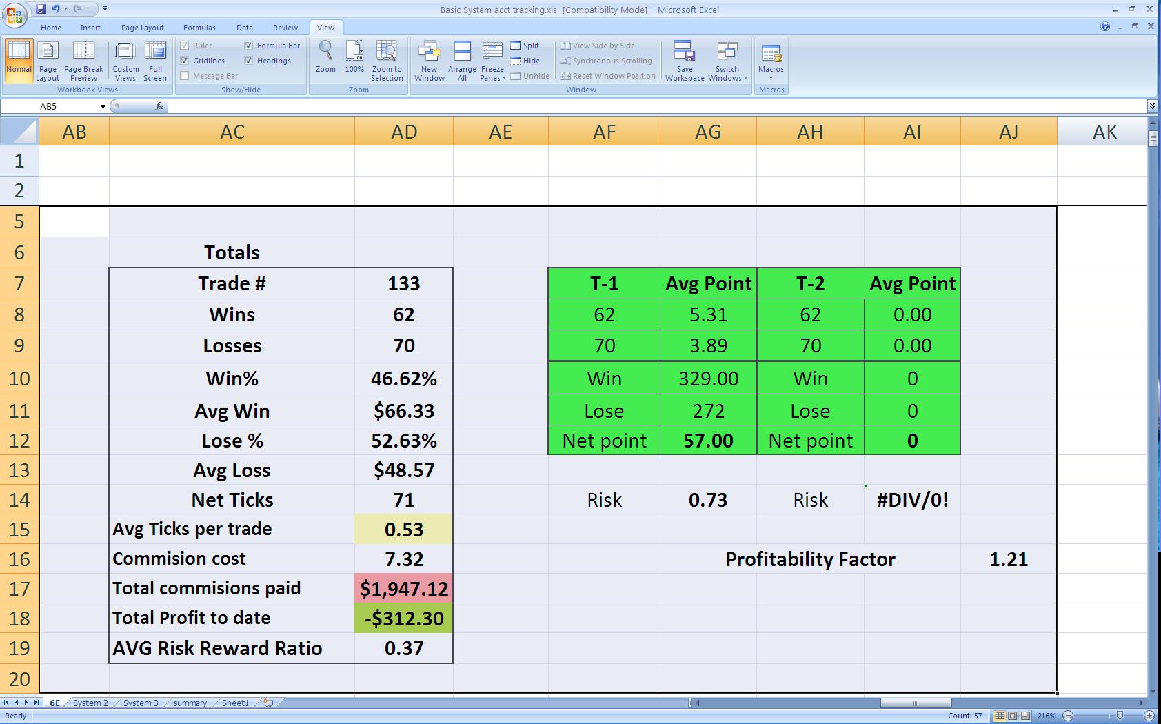This screenshot has width=1161, height=724.
Task: Select the Total Profit cell -$312.30
Action: click(x=404, y=618)
